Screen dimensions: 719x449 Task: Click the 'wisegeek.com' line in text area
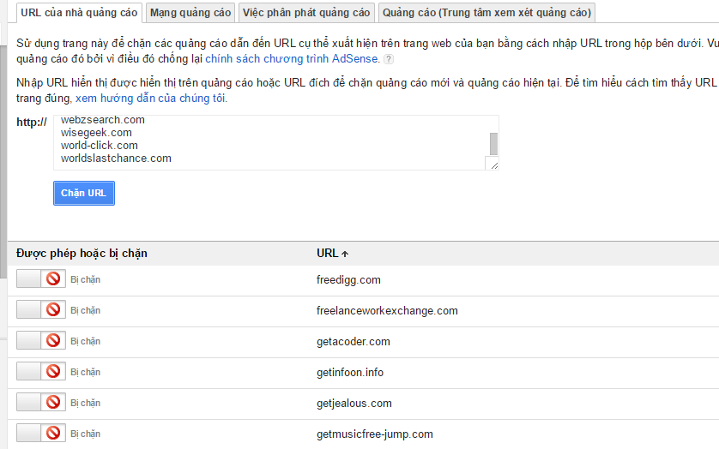tap(96, 133)
